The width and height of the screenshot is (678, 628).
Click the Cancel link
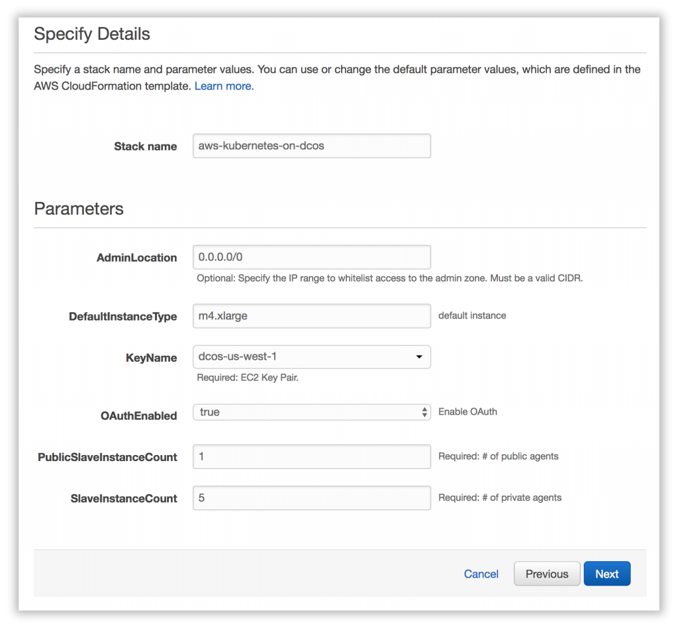pos(481,574)
